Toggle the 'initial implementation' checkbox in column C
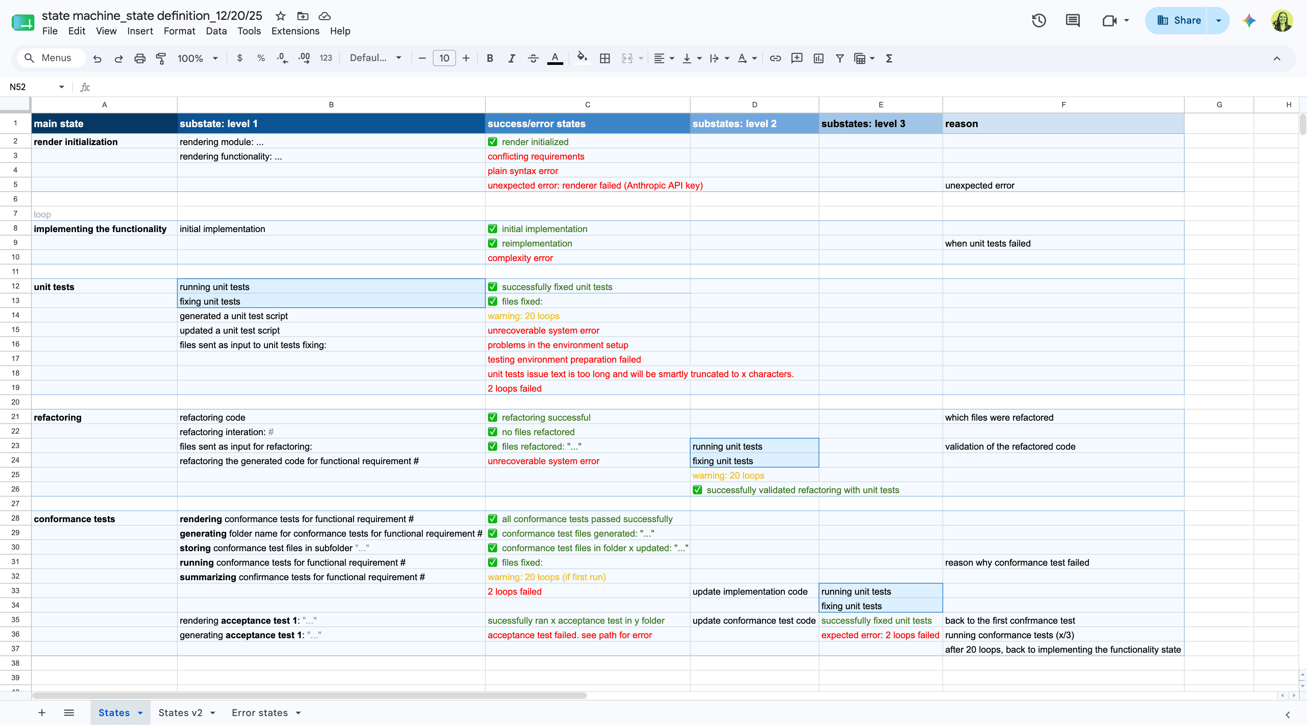The width and height of the screenshot is (1307, 726). (x=493, y=229)
